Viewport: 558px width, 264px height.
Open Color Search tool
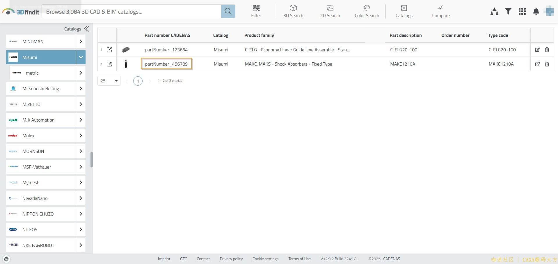tap(367, 11)
